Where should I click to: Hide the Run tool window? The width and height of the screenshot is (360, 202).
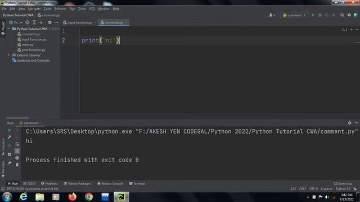(x=356, y=123)
